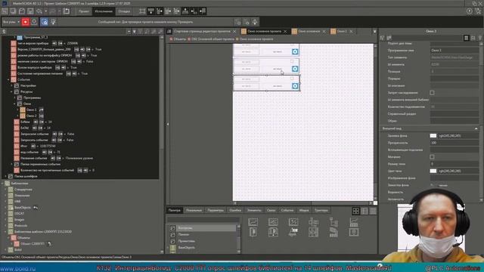Viewport: 484px width, 272px height.
Task: Open the undo history dropdown arrow
Action: [46, 11]
